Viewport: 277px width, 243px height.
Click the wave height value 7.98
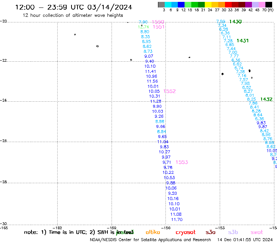(245, 83)
